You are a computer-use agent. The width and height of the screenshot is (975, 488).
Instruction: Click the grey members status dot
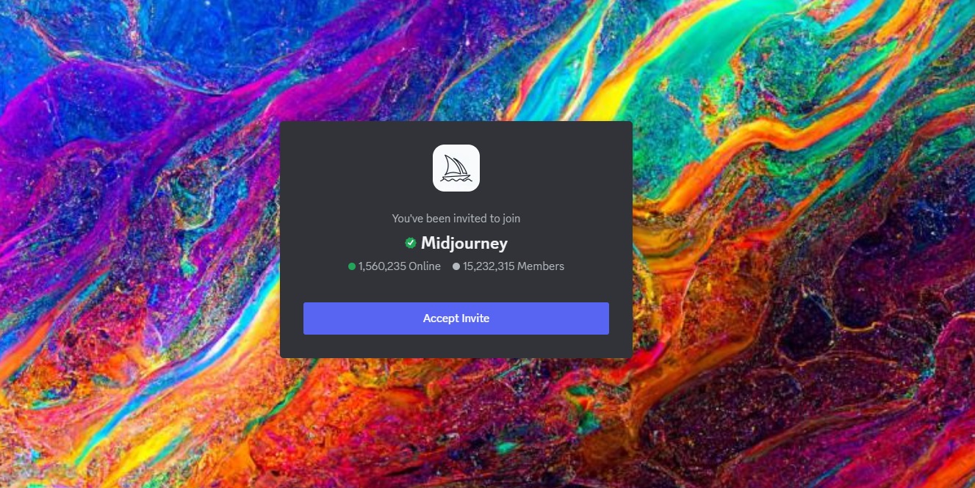456,266
